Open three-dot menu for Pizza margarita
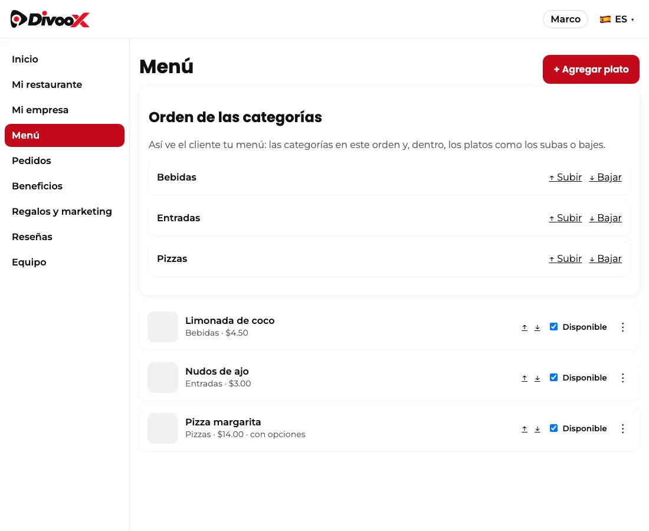The height and width of the screenshot is (531, 649). 622,428
